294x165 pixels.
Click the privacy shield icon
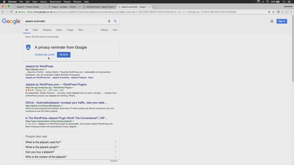pyautogui.click(x=28, y=47)
